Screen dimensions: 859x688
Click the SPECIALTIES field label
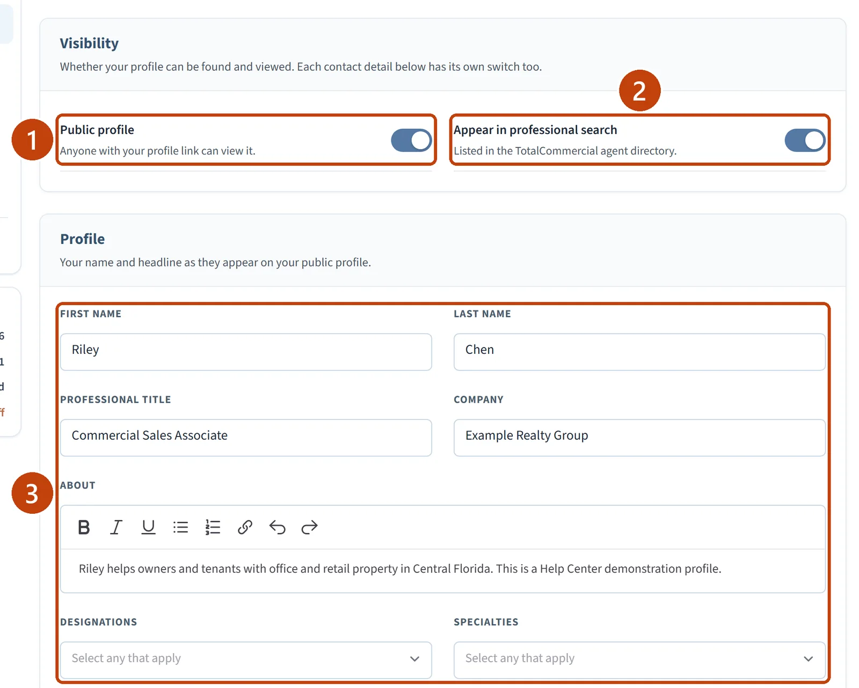tap(486, 622)
